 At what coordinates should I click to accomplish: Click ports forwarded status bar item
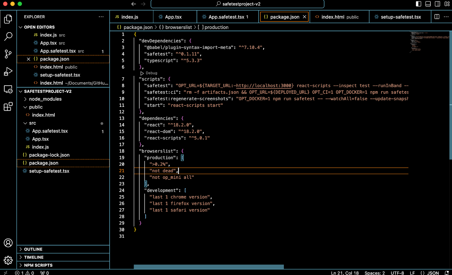click(45, 273)
